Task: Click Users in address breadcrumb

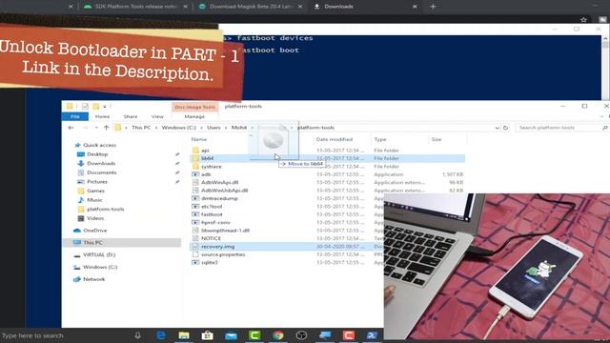Action: (213, 128)
